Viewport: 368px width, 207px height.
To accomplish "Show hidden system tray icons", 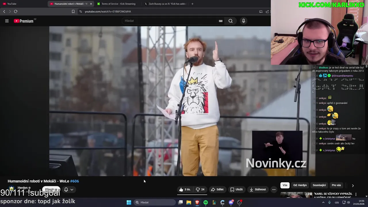I will (x=323, y=202).
